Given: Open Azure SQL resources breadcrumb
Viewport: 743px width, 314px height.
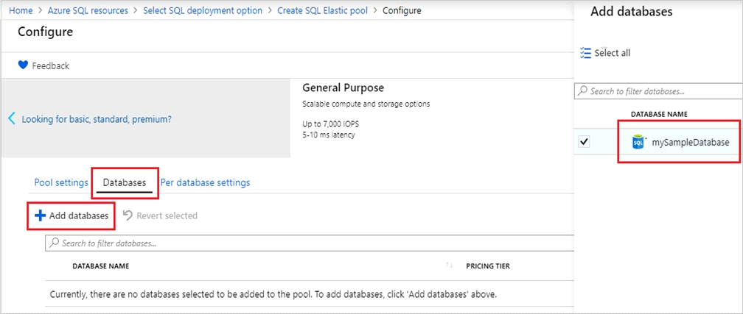Looking at the screenshot, I should click(x=88, y=10).
